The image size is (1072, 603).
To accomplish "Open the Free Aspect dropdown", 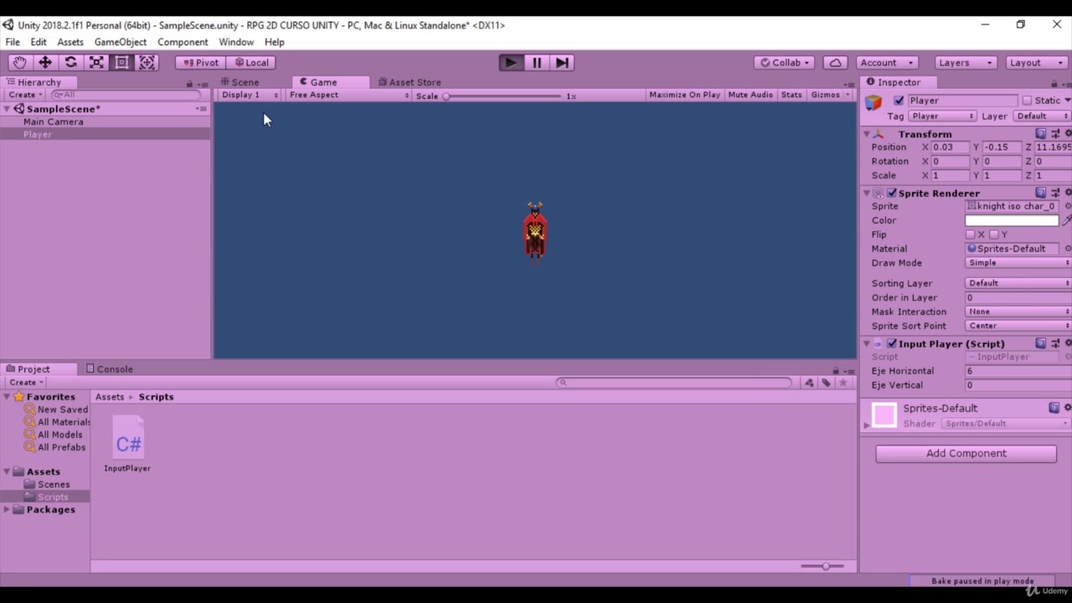I will coord(348,95).
